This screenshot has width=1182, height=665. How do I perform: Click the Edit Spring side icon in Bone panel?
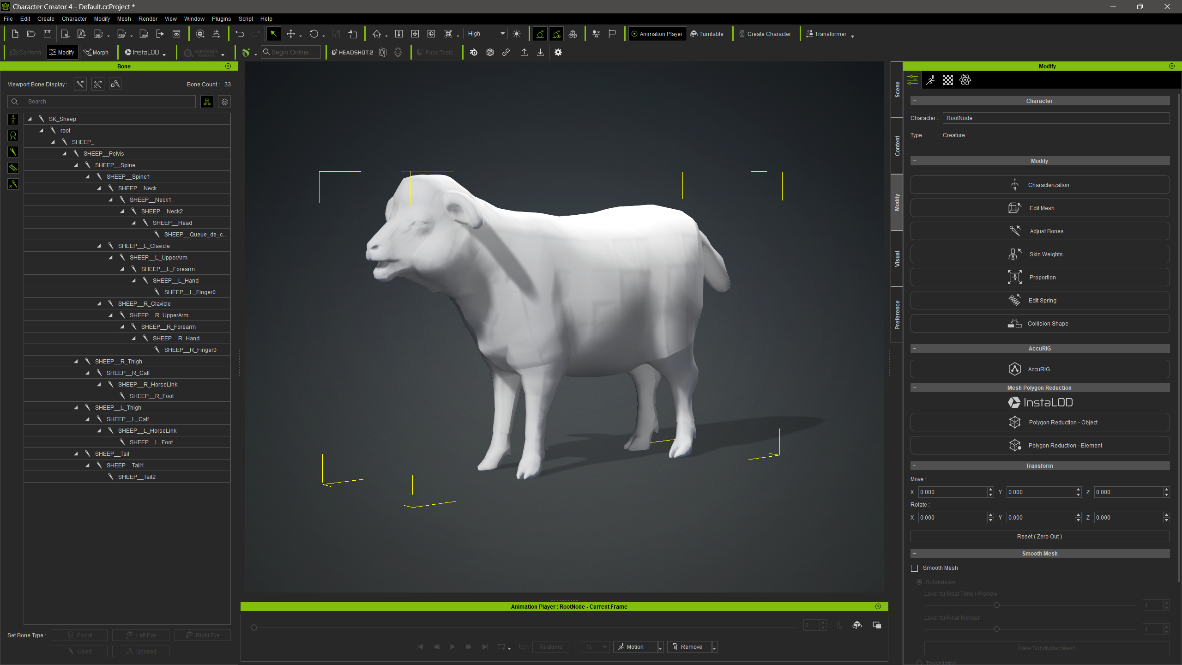(13, 168)
